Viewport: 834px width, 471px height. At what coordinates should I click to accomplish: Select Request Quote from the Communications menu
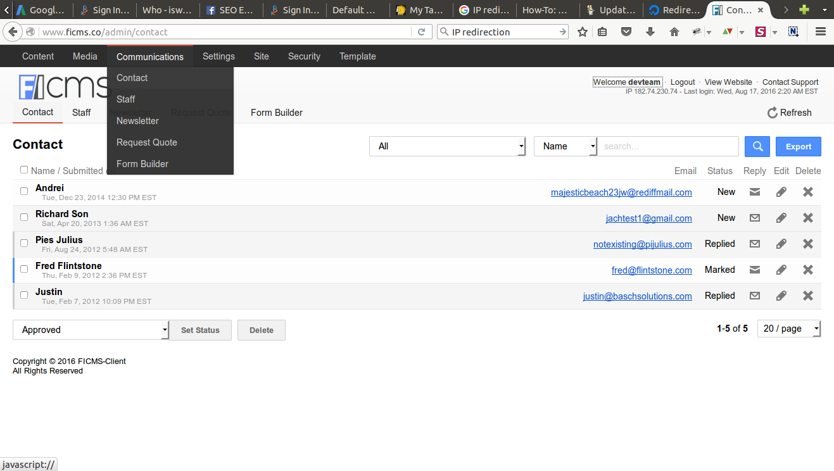pos(147,142)
